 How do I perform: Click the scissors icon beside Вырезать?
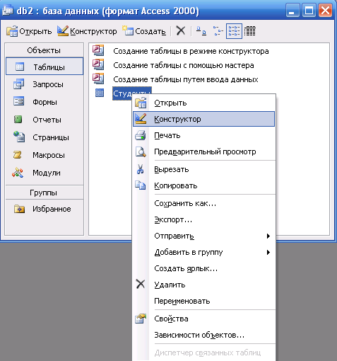141,169
